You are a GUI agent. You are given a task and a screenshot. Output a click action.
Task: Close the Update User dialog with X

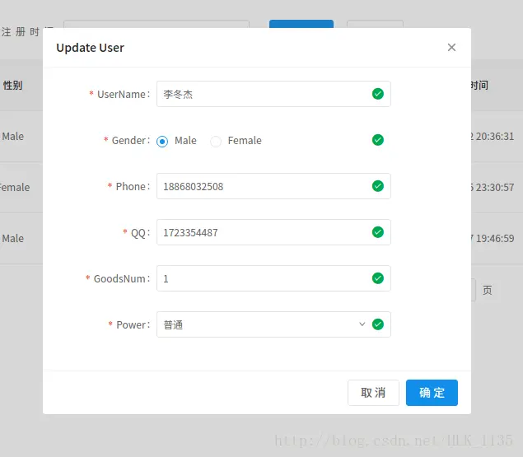pos(451,48)
